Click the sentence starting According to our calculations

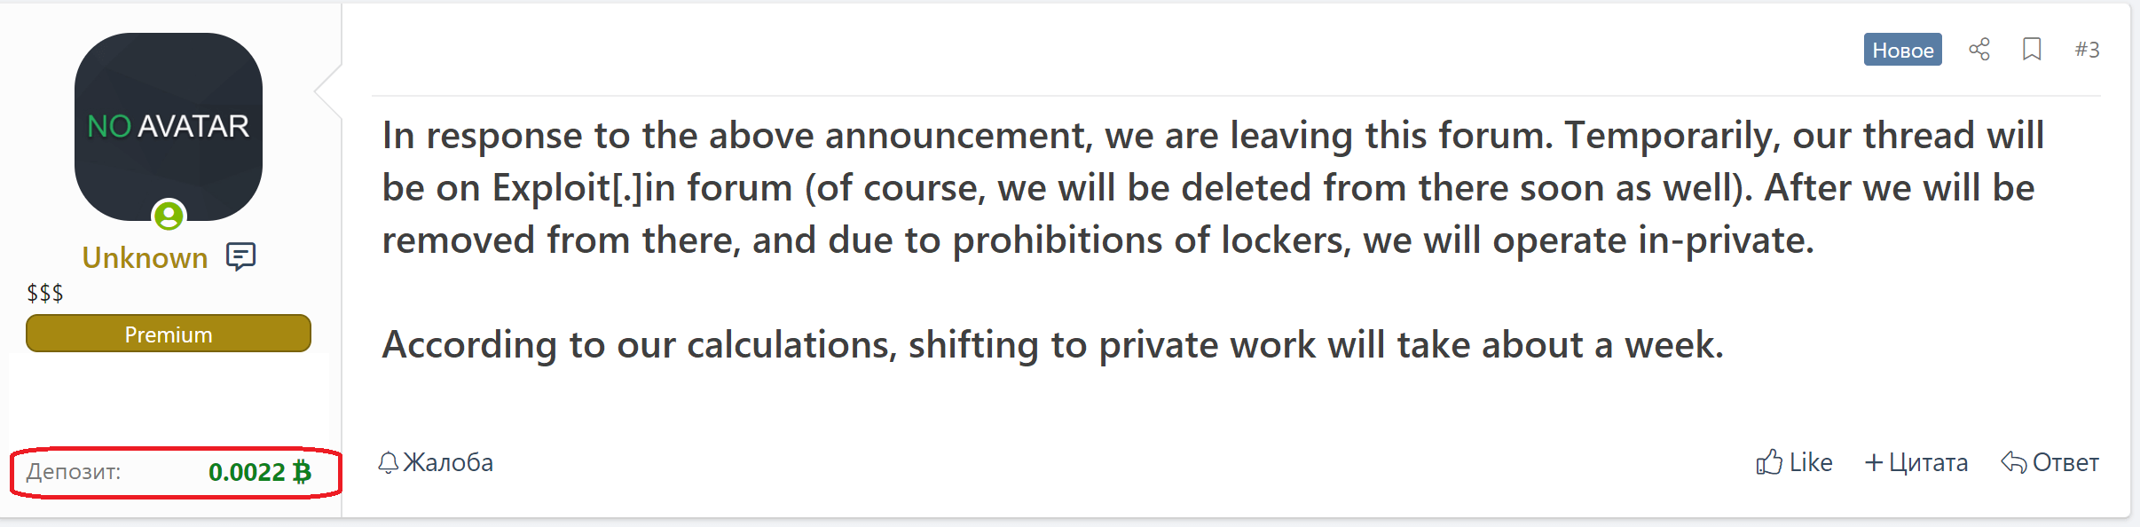pyautogui.click(x=1052, y=344)
